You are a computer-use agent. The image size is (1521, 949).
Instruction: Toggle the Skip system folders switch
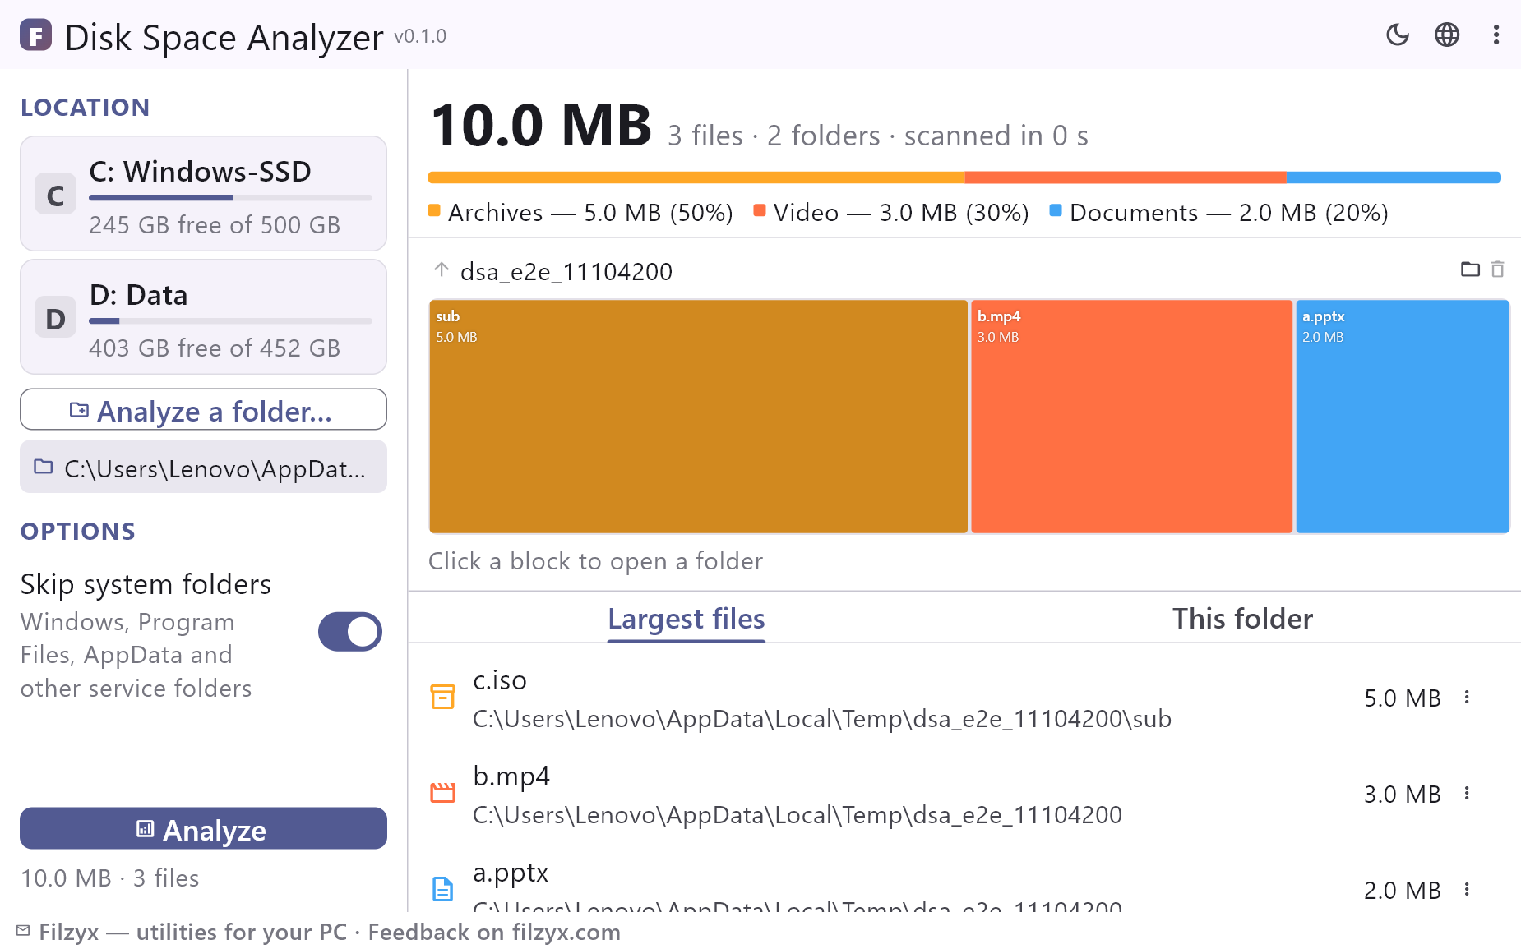[350, 631]
